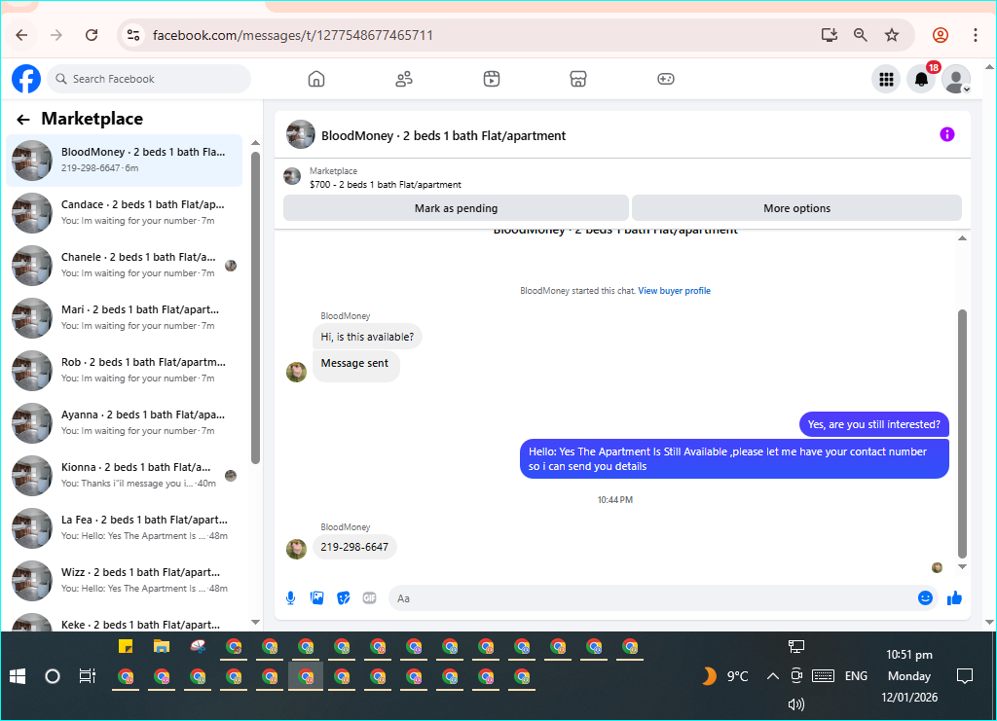997x721 pixels.
Task: Go to Facebook Home feed icon
Action: (x=316, y=79)
